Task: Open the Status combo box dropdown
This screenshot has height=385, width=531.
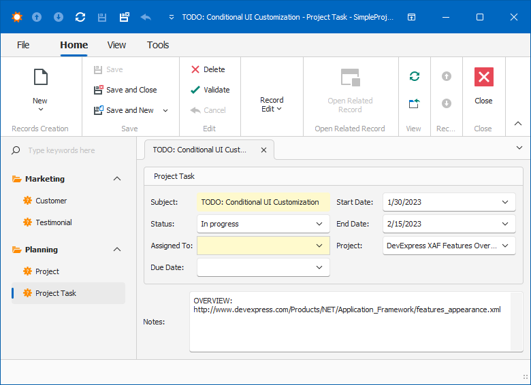Action: (x=319, y=224)
